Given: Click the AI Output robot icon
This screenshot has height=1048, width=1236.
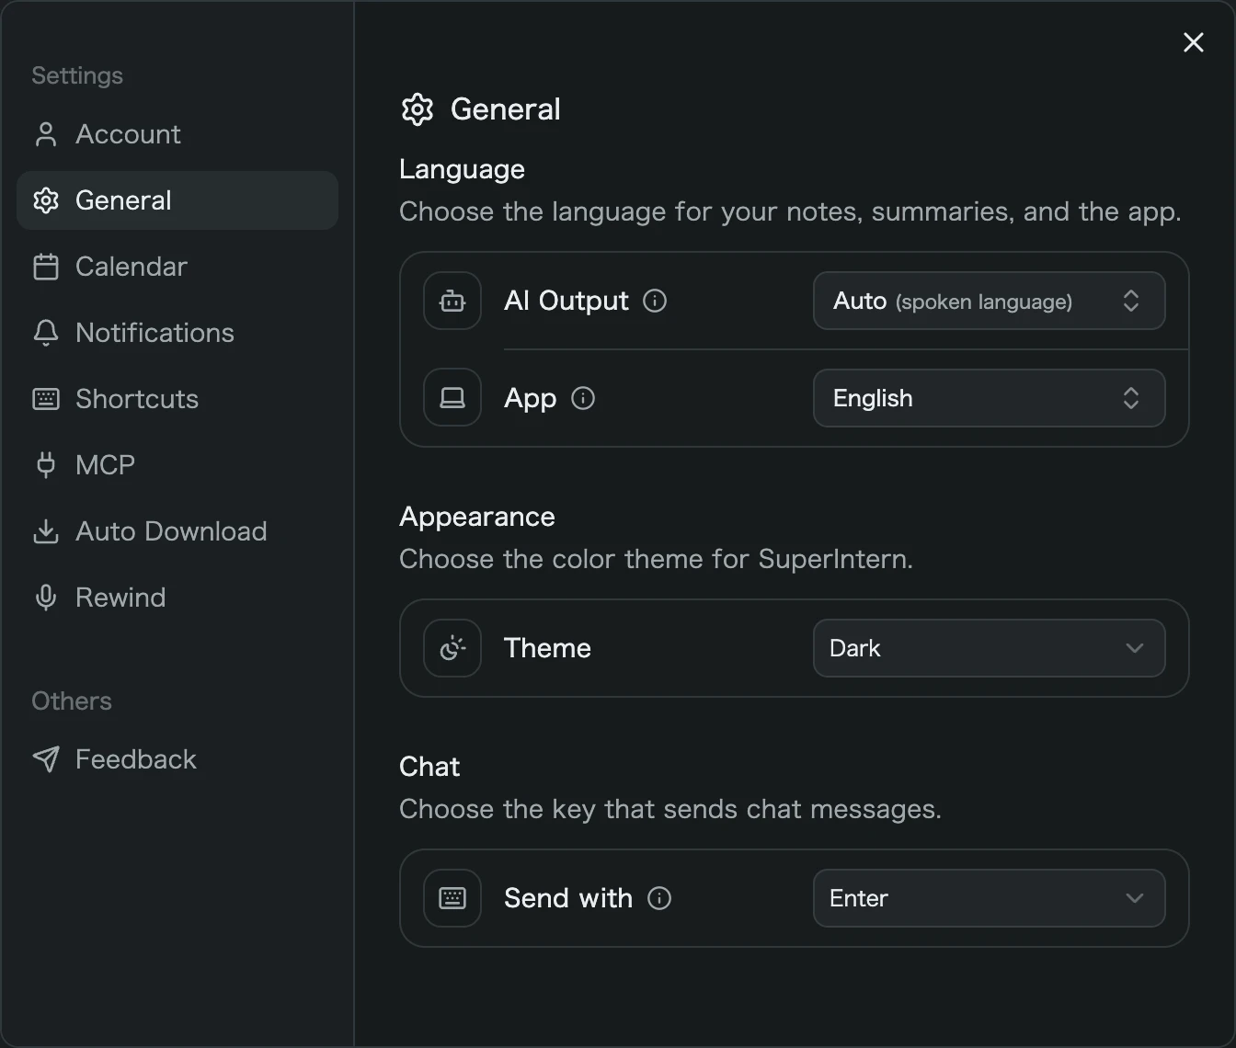Looking at the screenshot, I should pos(452,301).
